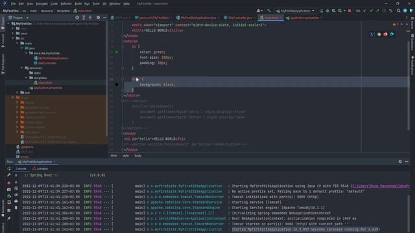Click the file path link in console
415x233 pixels.
click(381, 186)
